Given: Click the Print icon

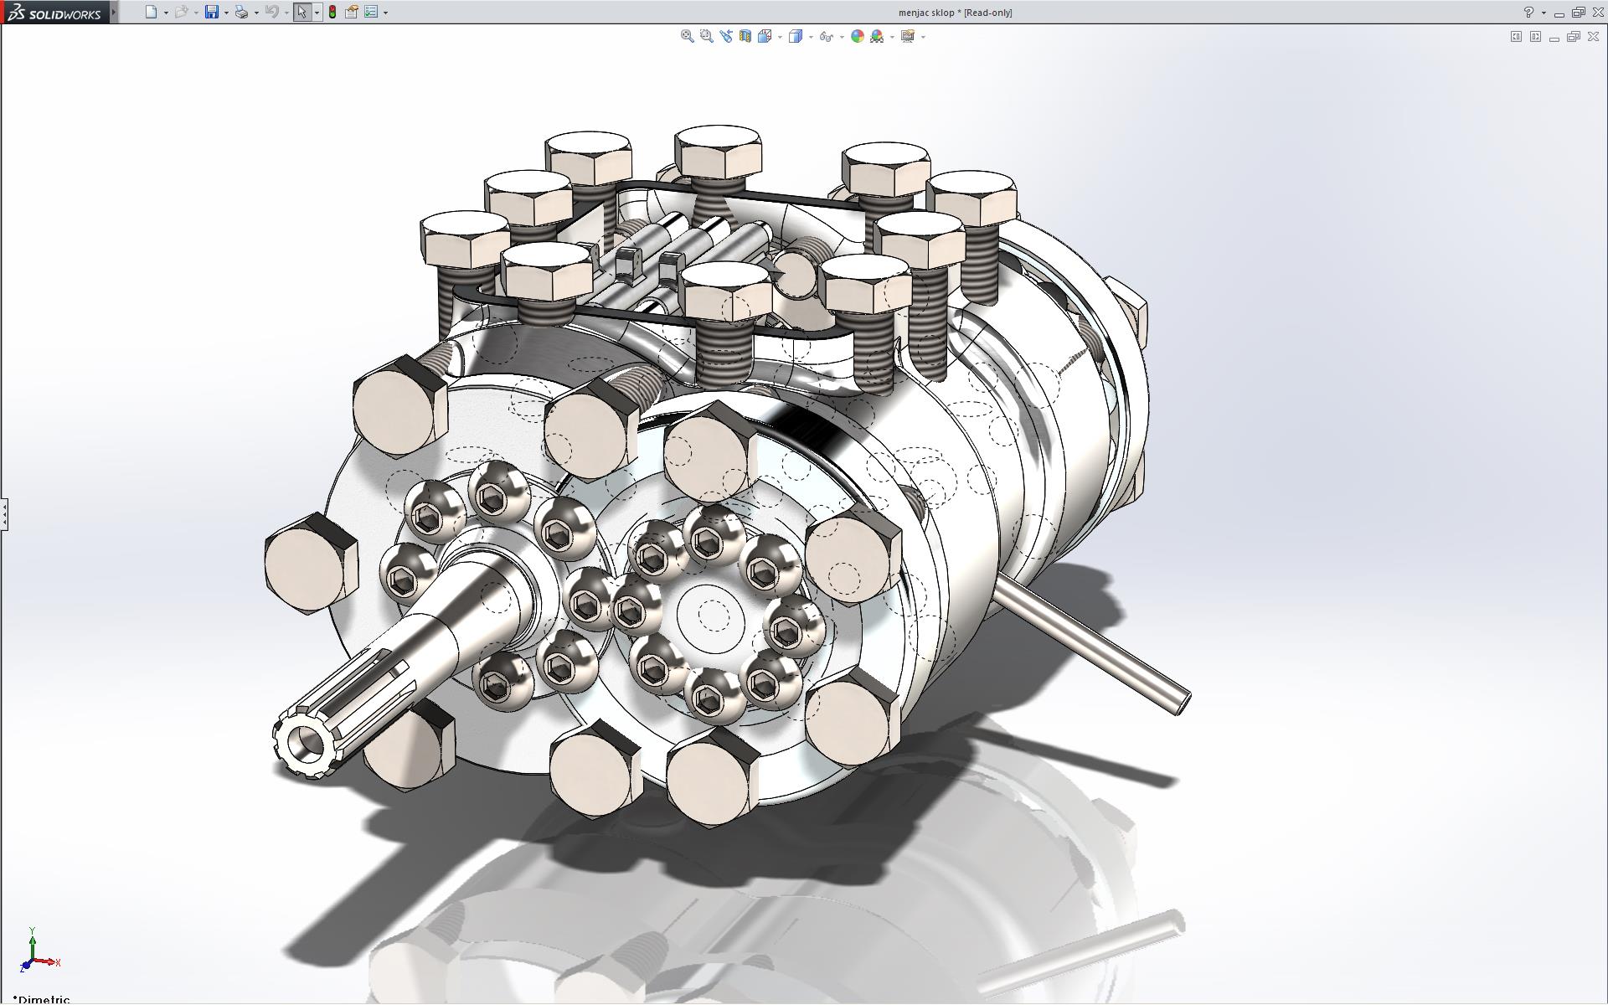Looking at the screenshot, I should tap(241, 12).
